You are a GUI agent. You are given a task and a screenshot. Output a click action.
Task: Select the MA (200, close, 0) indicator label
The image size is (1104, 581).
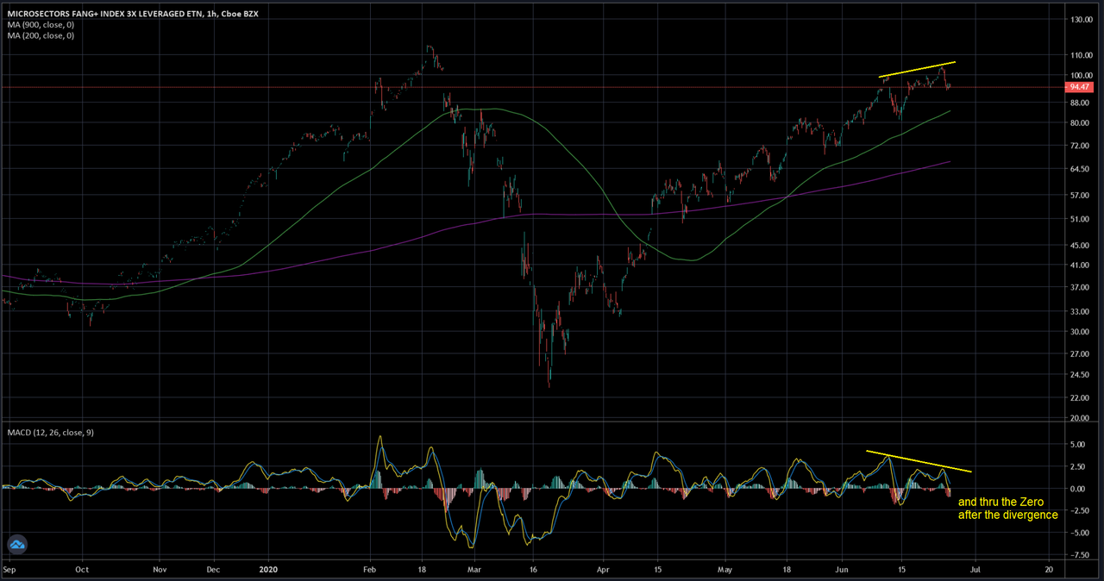(x=42, y=36)
